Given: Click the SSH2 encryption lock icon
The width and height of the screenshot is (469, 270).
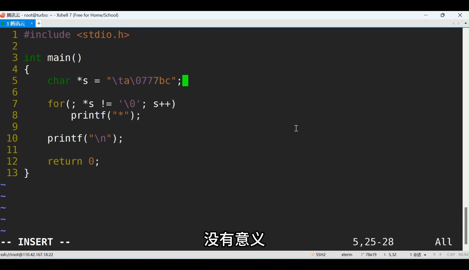Looking at the screenshot, I should coord(313,254).
